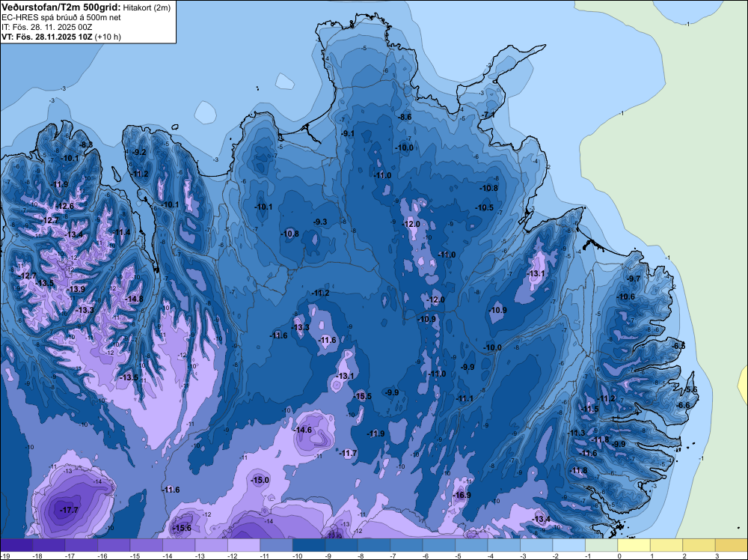Click the -8.6 temperature label on the map
The width and height of the screenshot is (748, 560).
point(405,118)
